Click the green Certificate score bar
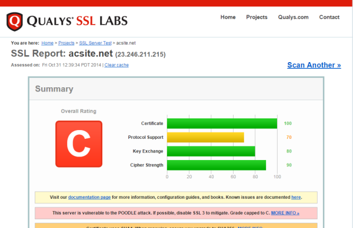This screenshot has height=228, width=353. tap(222, 124)
